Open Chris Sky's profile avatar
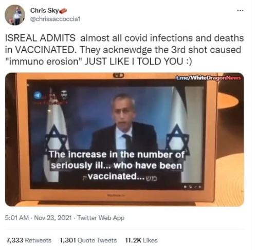Image resolution: width=257 pixels, height=250 pixels. (15, 15)
